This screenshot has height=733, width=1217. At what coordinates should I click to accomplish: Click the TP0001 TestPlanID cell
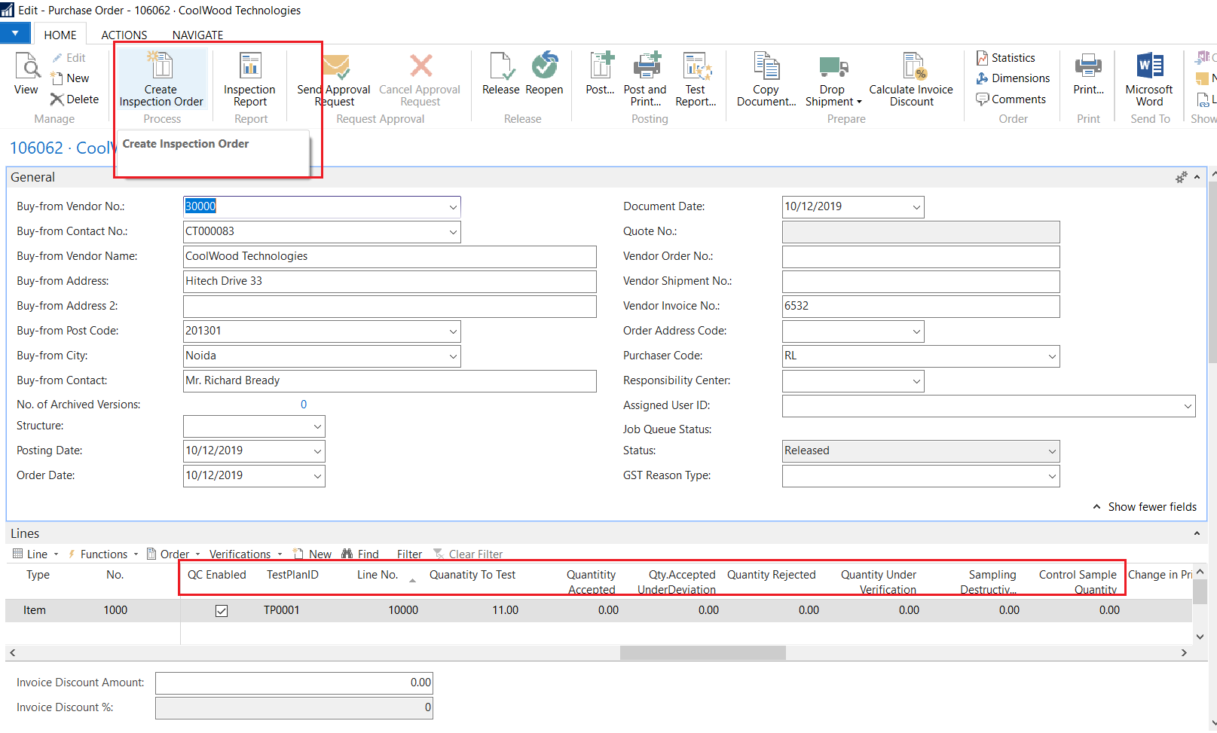(x=282, y=610)
